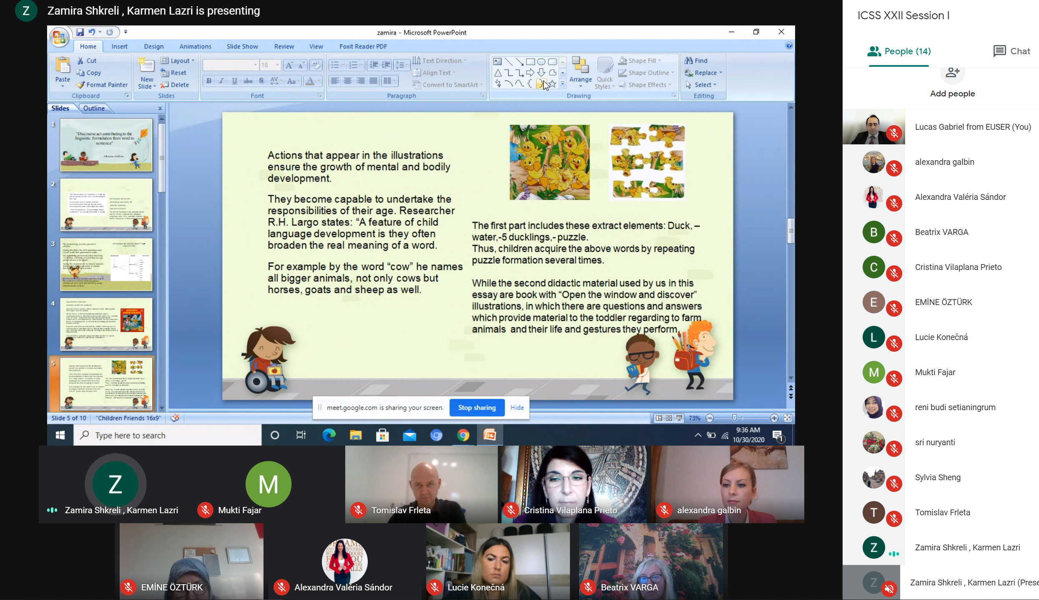
Task: Click the Office button logo
Action: coord(59,38)
